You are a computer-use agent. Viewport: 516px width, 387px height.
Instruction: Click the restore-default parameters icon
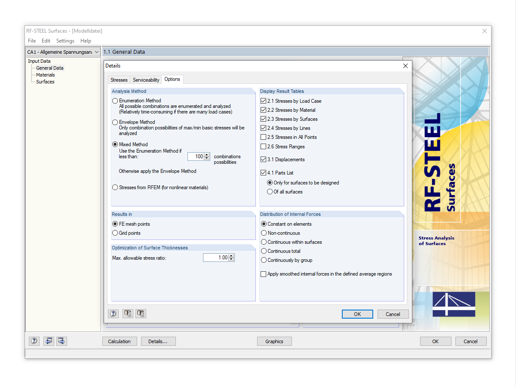(x=141, y=313)
